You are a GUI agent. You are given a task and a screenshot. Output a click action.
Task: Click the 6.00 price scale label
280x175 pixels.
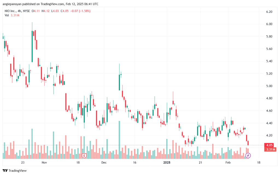(x=269, y=24)
